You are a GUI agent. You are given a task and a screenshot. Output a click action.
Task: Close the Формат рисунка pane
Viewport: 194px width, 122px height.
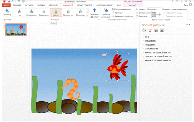[190, 25]
